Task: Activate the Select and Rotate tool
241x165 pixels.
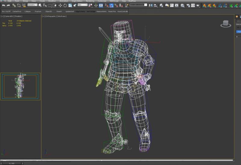Action: coord(65,5)
